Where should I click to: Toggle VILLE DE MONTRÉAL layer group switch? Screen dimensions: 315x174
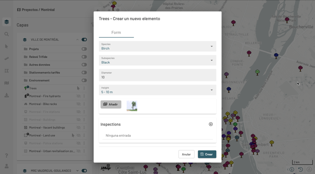84,40
